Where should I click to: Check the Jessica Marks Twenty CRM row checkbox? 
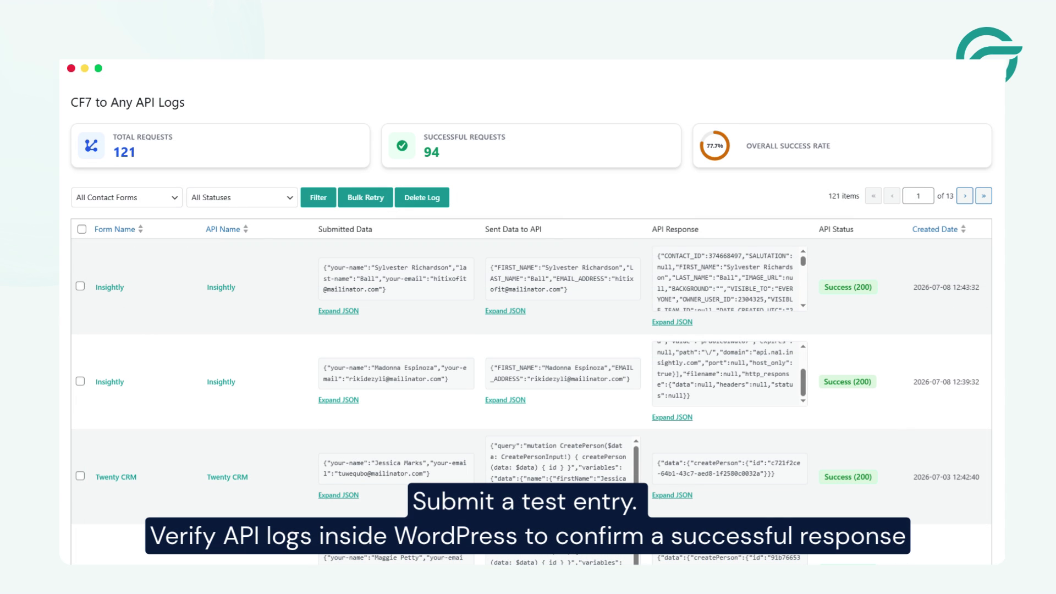coord(80,476)
